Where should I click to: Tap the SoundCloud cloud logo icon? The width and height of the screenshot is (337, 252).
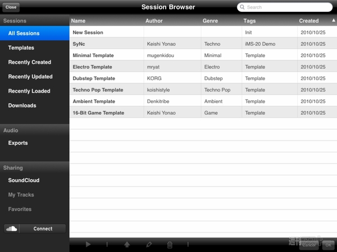(11, 228)
